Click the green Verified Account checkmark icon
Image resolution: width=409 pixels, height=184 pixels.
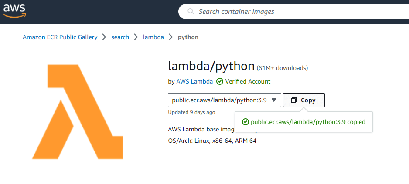(220, 81)
